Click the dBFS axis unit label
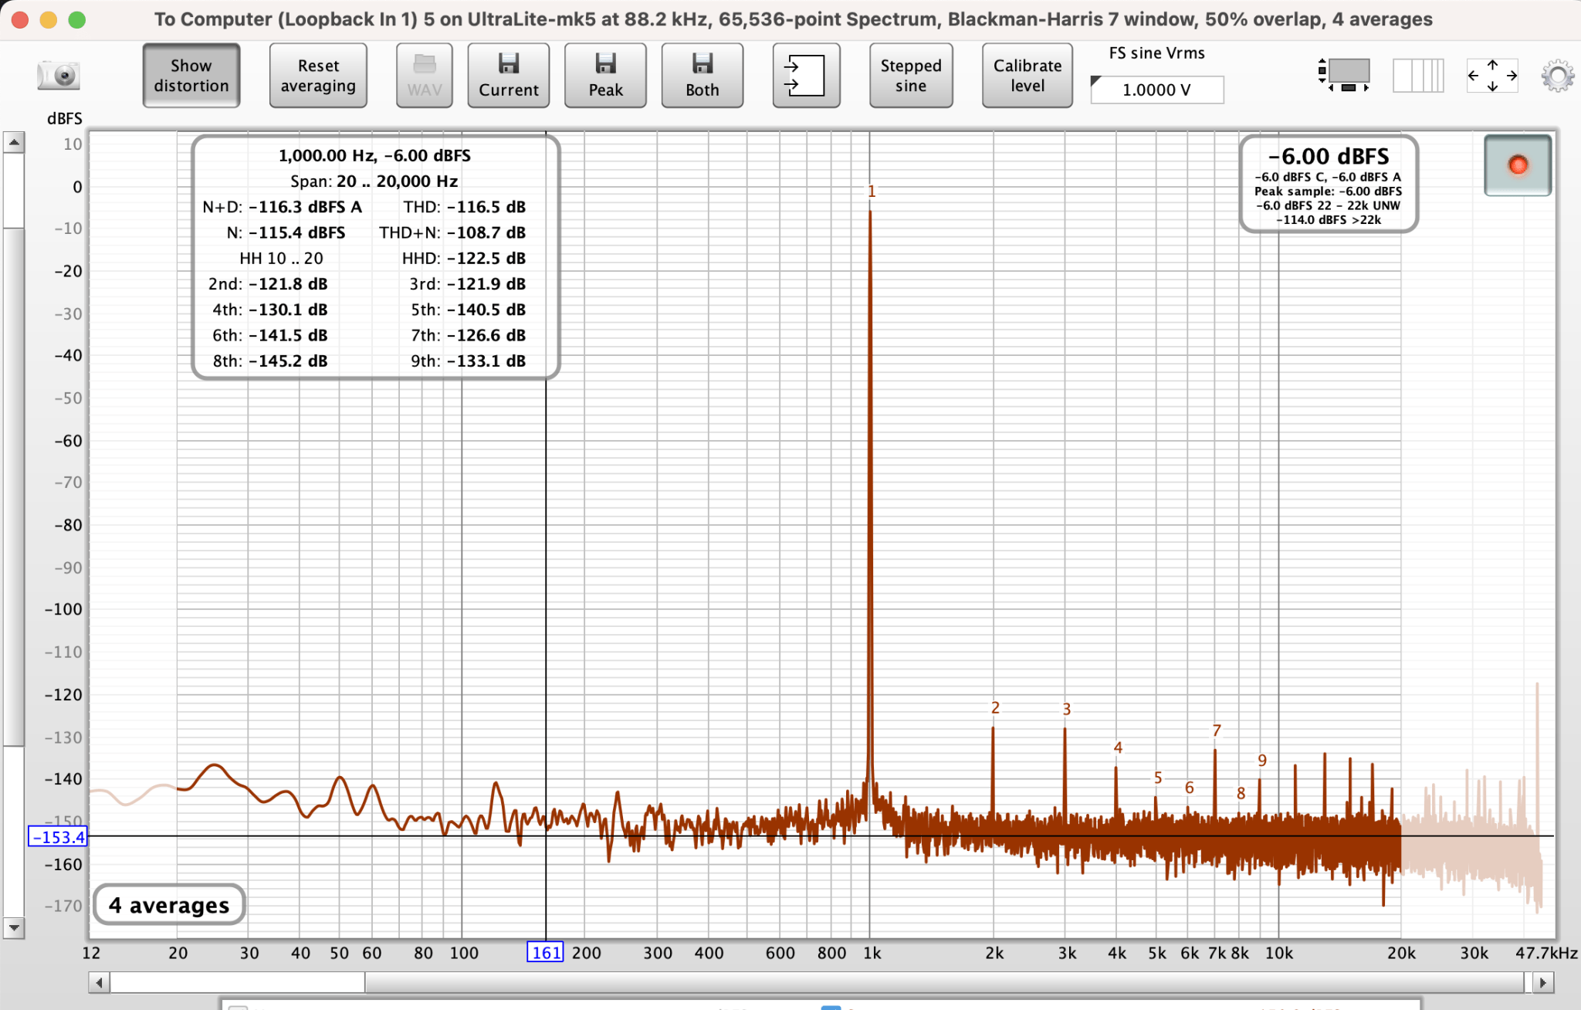Screen dimensions: 1581x1010 pyautogui.click(x=64, y=118)
